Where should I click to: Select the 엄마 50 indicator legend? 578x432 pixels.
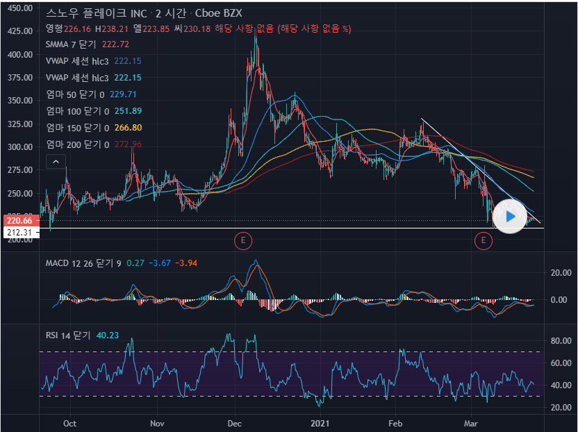74,94
